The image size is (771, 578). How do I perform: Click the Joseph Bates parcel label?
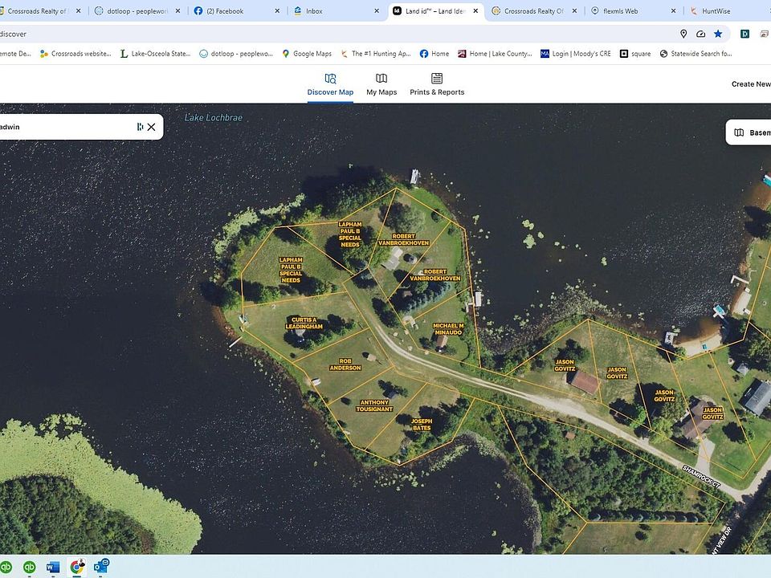[422, 425]
